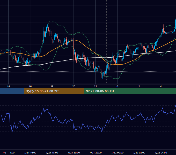The width and height of the screenshot is (176, 155).
Task: Click the 22 hour label on price chart axis
Action: coord(96,87)
